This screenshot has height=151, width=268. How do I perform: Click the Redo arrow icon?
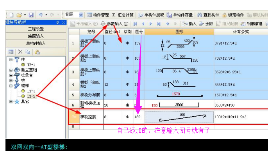coord(52,15)
